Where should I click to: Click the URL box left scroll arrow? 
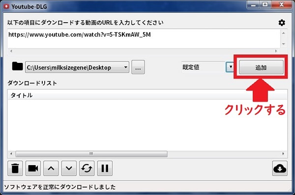[x=11, y=51]
